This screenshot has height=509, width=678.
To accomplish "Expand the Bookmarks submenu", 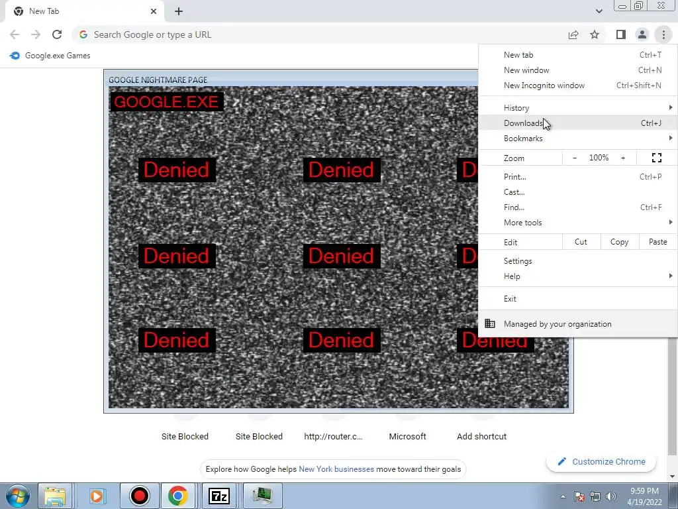I will [577, 138].
